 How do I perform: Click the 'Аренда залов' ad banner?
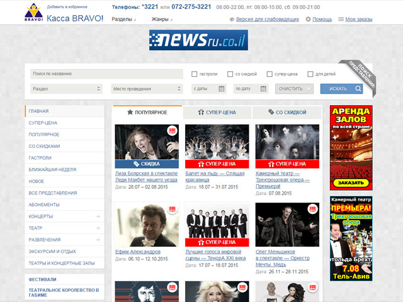[351, 148]
